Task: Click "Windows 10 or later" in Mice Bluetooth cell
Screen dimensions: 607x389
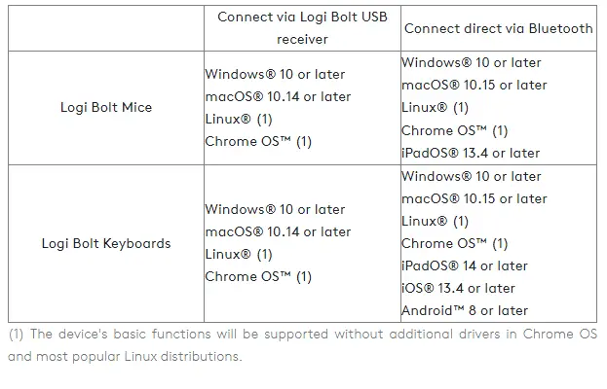Action: [472, 62]
